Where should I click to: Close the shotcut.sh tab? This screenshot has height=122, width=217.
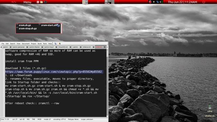pyautogui.click(x=94, y=47)
